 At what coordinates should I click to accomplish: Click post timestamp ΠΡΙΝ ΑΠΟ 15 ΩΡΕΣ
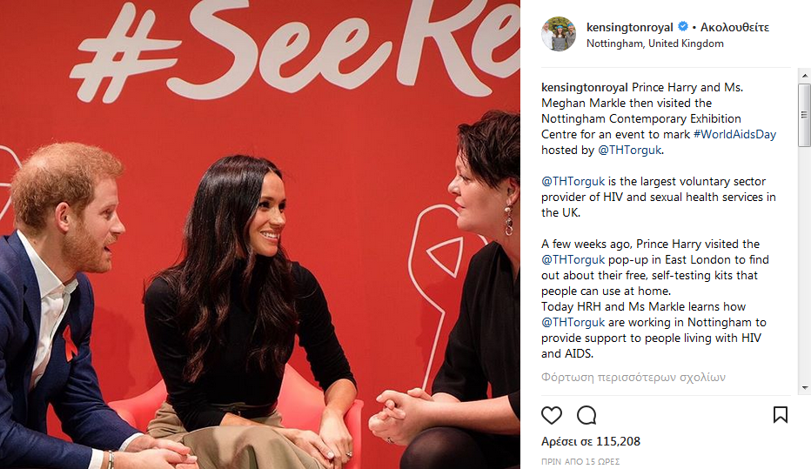point(580,461)
